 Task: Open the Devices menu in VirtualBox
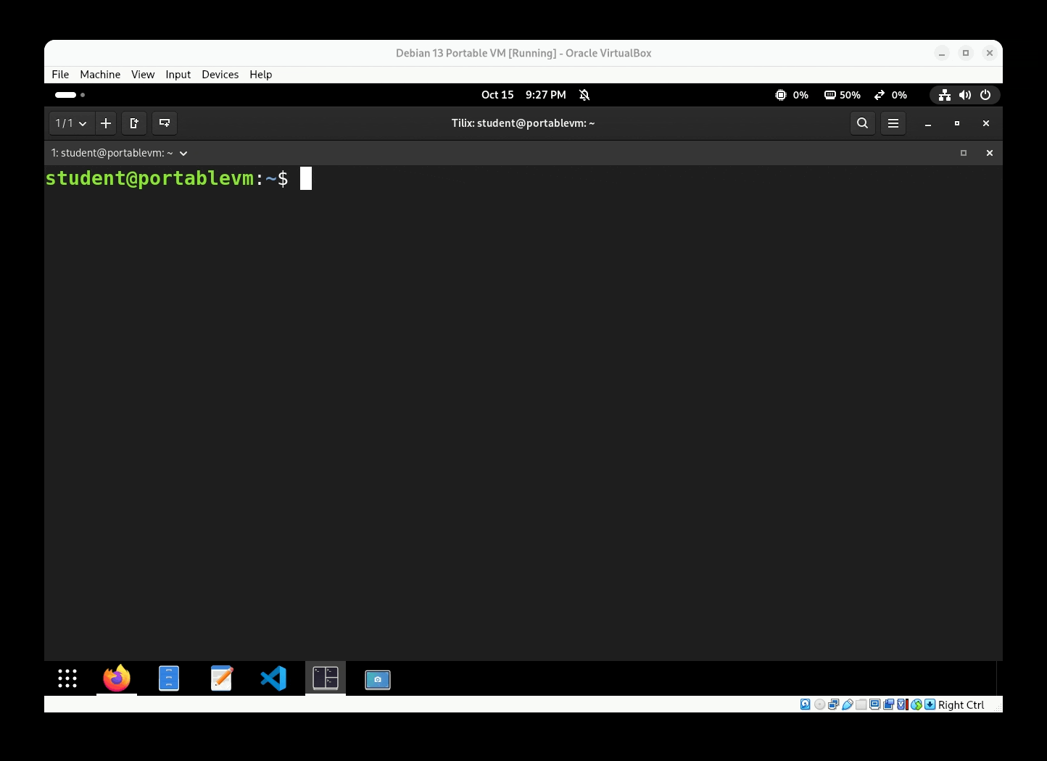220,75
